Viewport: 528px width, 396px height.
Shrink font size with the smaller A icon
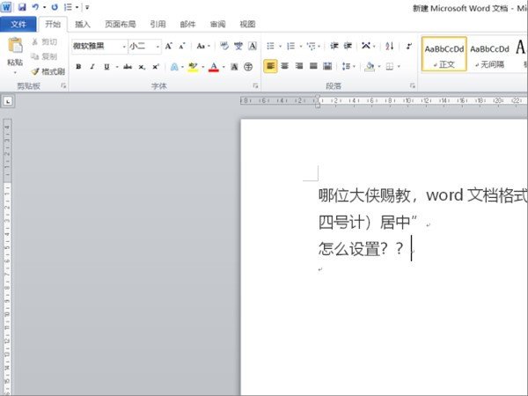[x=182, y=46]
